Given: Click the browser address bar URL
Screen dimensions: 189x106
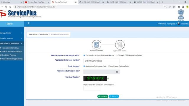Looking at the screenshot, I should [36, 7].
